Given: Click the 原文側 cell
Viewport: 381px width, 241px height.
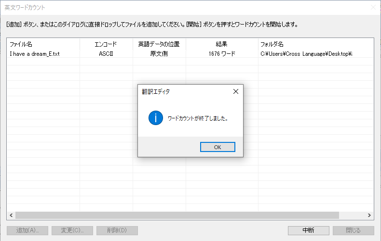Looking at the screenshot, I should point(159,54).
